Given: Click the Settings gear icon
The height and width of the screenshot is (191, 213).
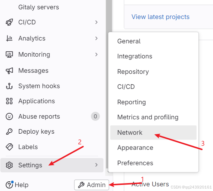Looking at the screenshot, I should pos(9,165).
